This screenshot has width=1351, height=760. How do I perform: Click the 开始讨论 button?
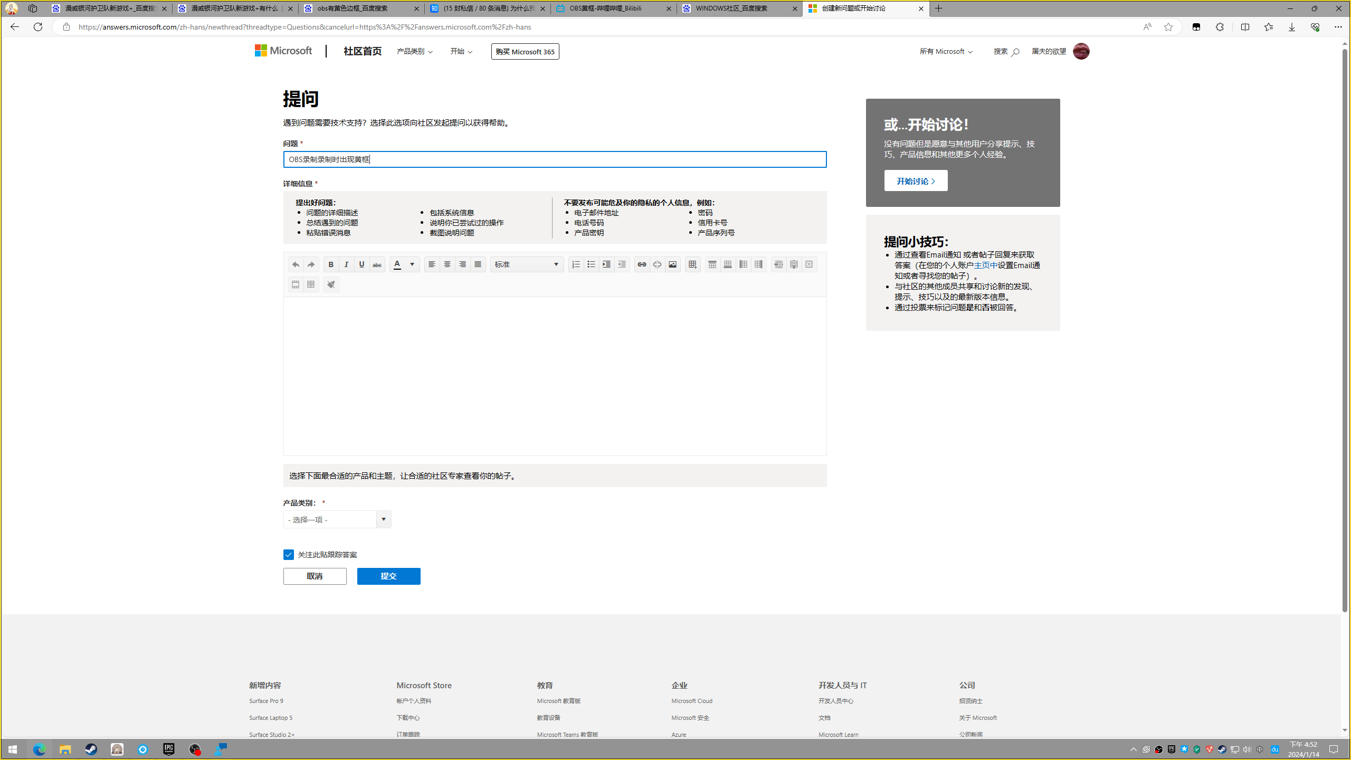(916, 181)
